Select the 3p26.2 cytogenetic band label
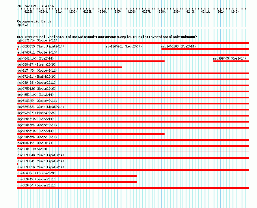The height and width of the screenshot is (208, 257). (23, 25)
